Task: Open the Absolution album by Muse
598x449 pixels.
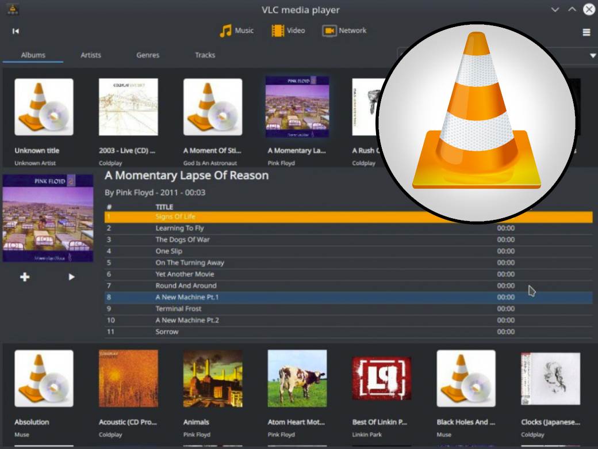Action: 44,379
